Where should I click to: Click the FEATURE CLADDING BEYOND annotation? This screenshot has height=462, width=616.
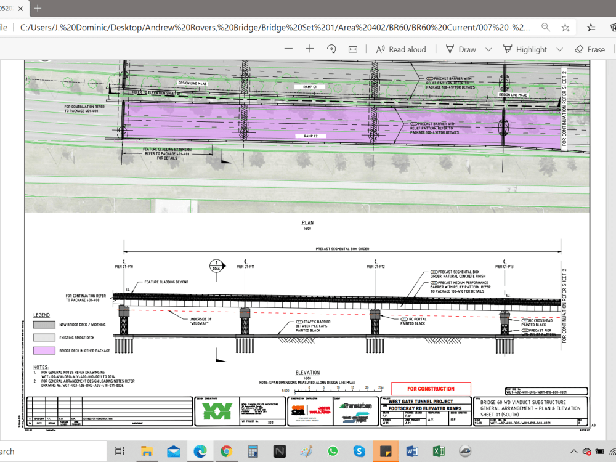click(x=166, y=282)
